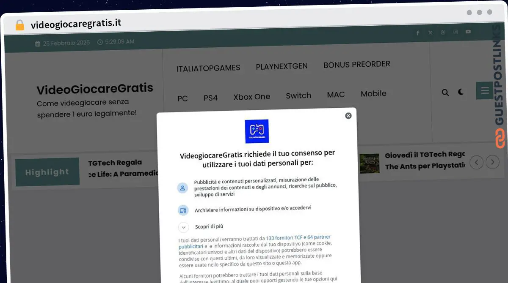
Task: Close the consent dialog with X
Action: [348, 116]
